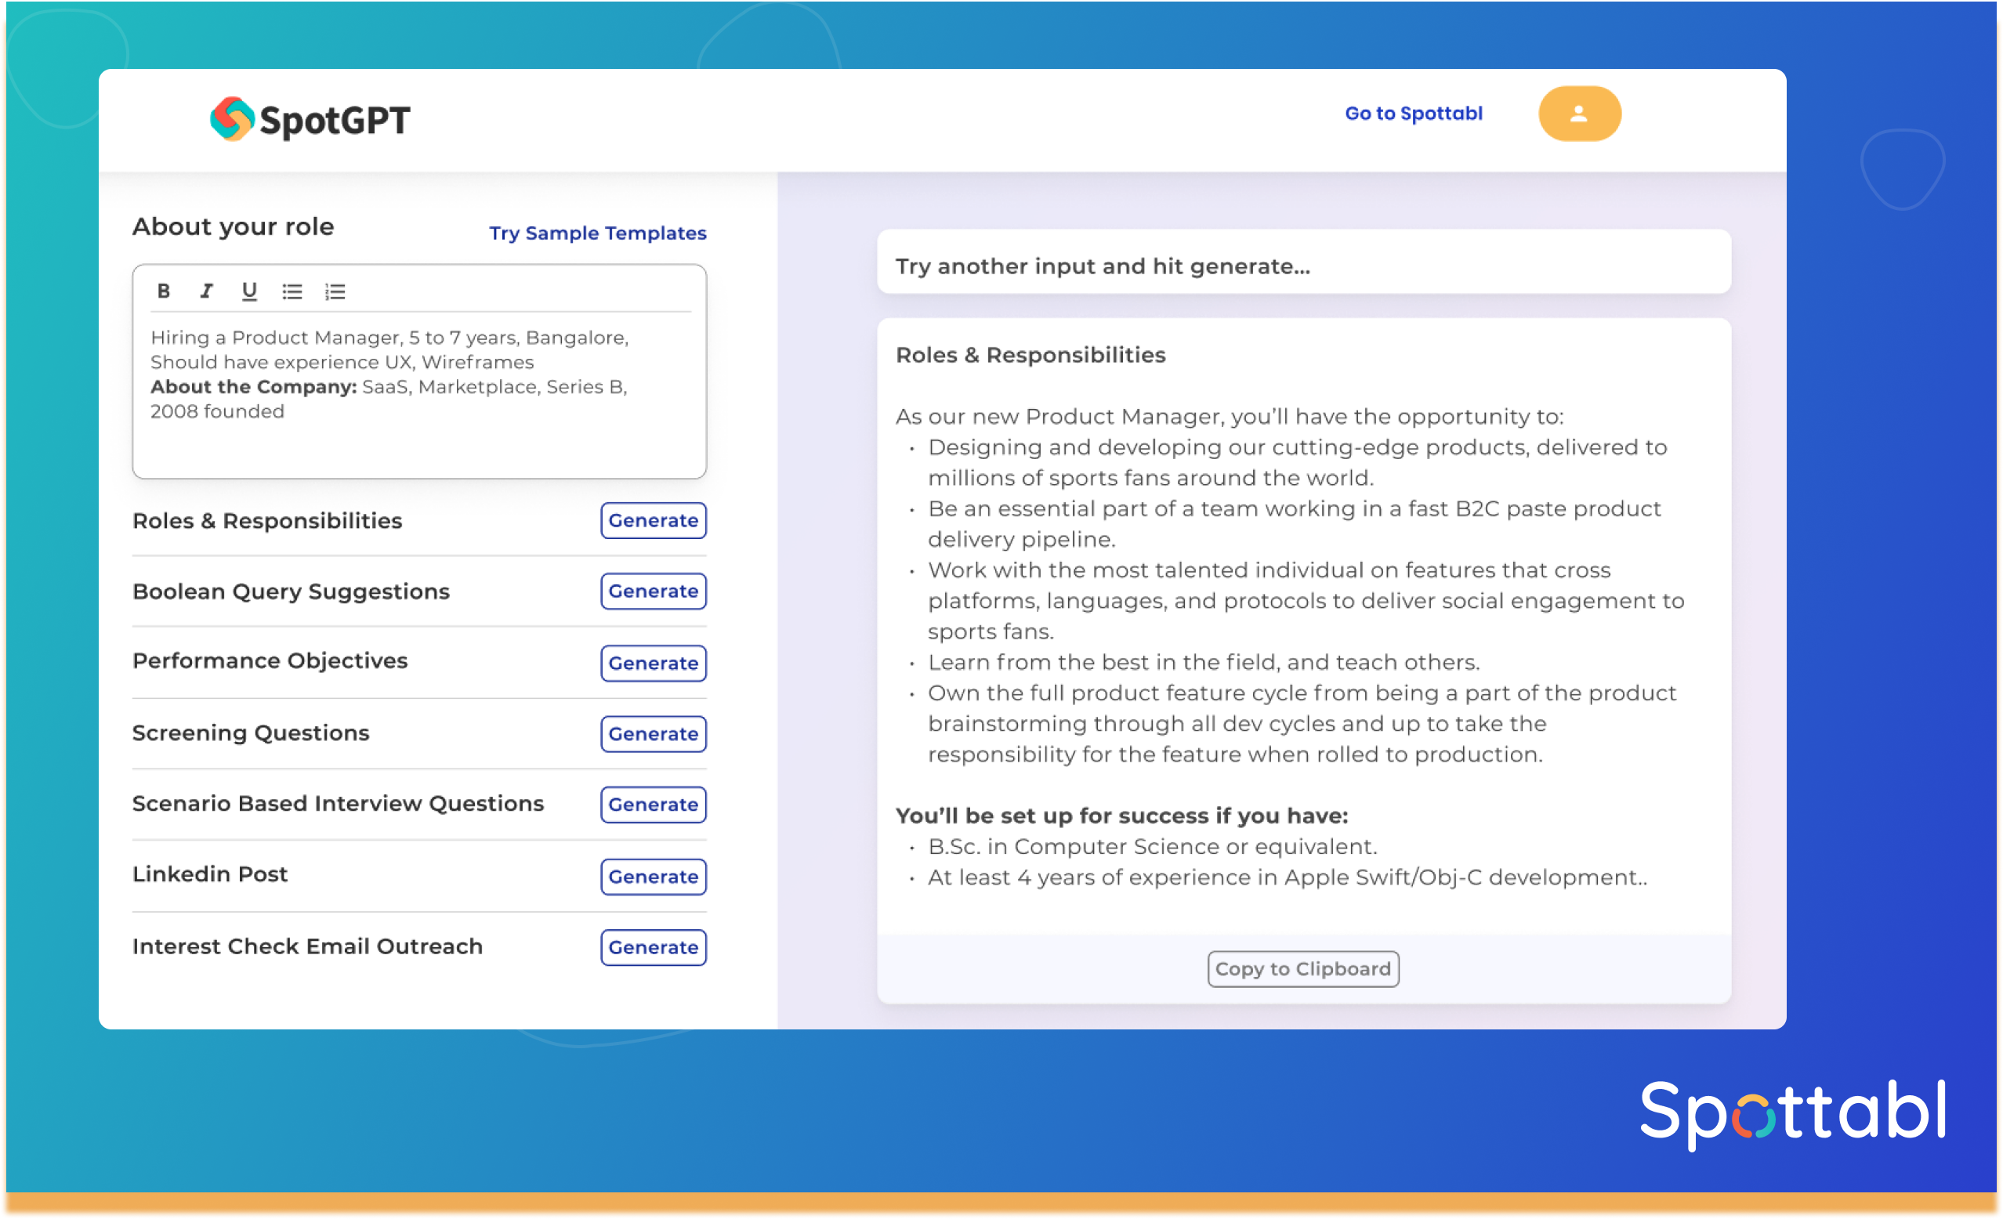
Task: Click inside the About your role text area
Action: pyautogui.click(x=419, y=394)
